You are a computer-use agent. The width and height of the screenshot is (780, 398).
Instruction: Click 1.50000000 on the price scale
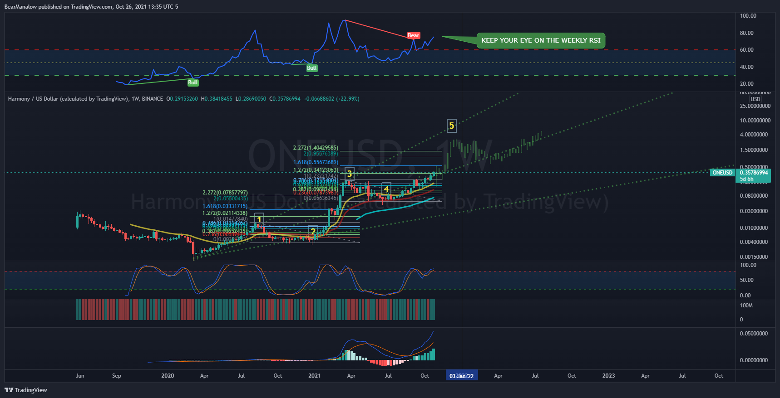(x=754, y=150)
